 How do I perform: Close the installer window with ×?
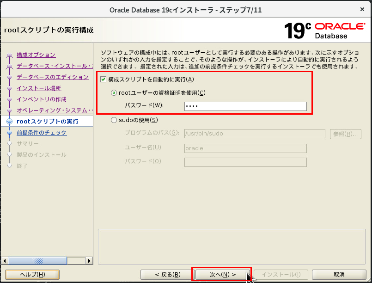(x=362, y=9)
